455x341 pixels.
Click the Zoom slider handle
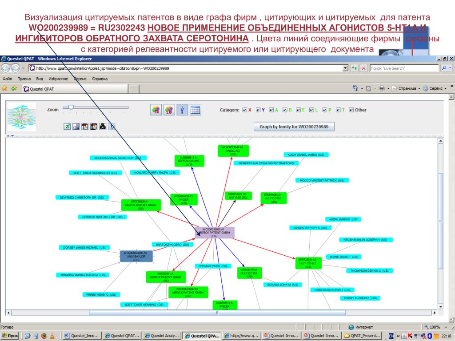pyautogui.click(x=71, y=107)
